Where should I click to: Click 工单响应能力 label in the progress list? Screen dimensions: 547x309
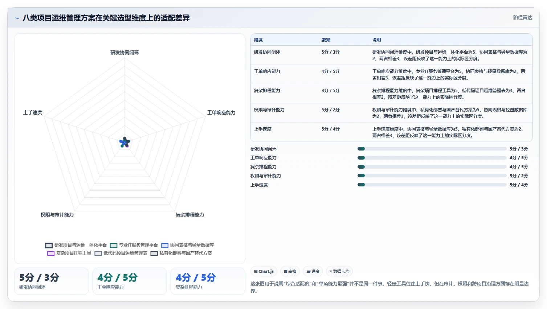coord(264,158)
